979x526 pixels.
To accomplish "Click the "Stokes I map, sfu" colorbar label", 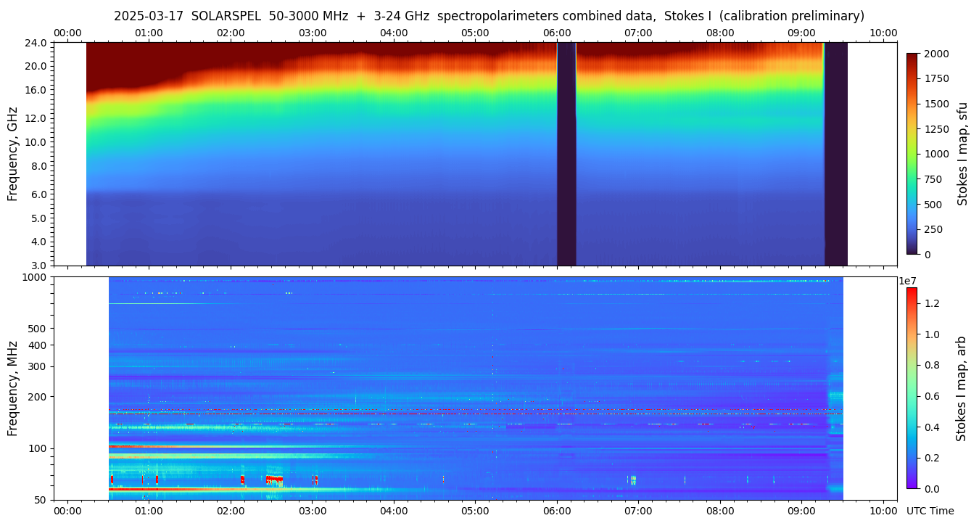I will [962, 154].
